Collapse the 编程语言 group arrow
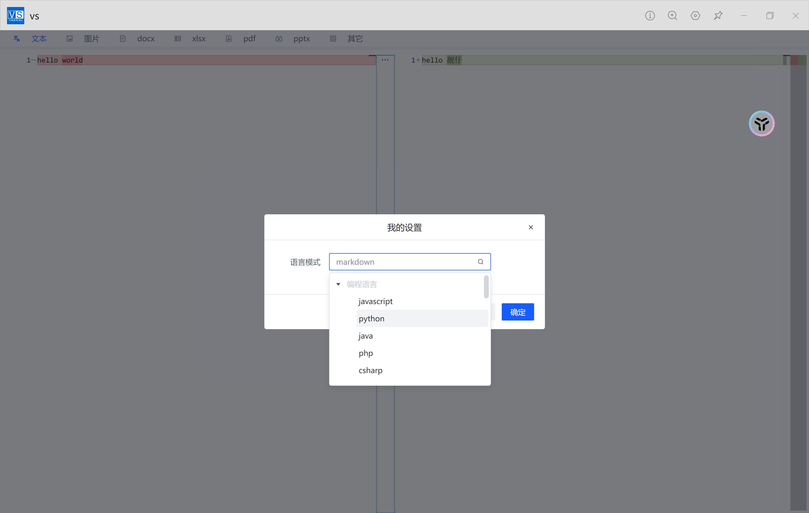Viewport: 809px width, 513px height. [x=338, y=284]
